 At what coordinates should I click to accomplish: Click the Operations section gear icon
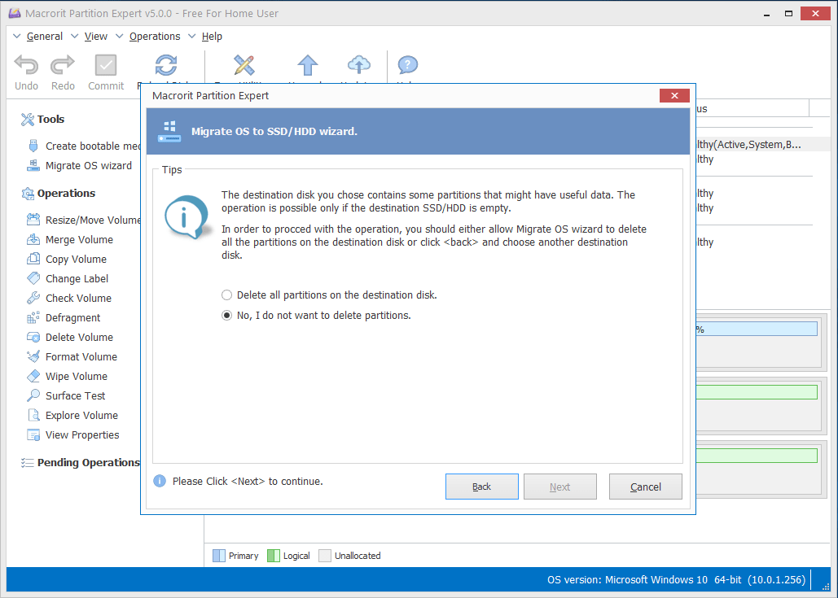pyautogui.click(x=27, y=194)
